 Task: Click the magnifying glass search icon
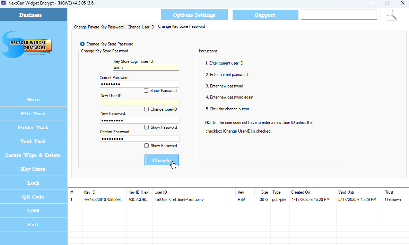click(x=392, y=15)
